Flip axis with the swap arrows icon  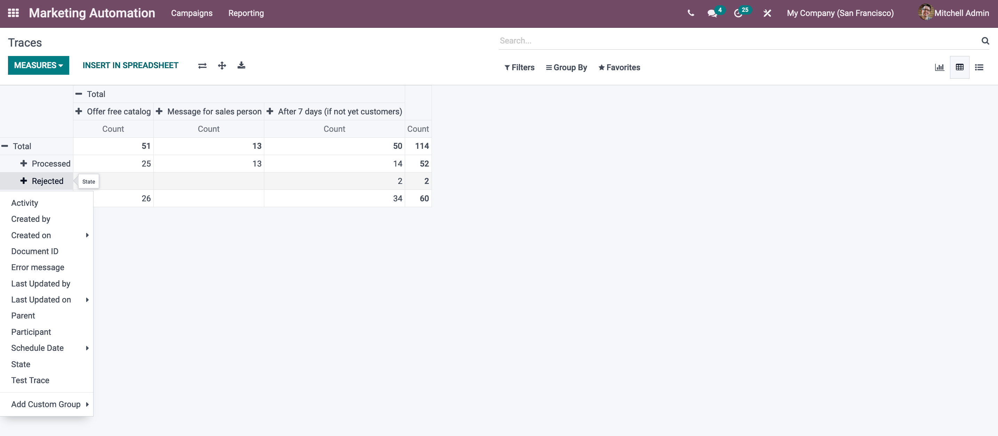(x=202, y=65)
